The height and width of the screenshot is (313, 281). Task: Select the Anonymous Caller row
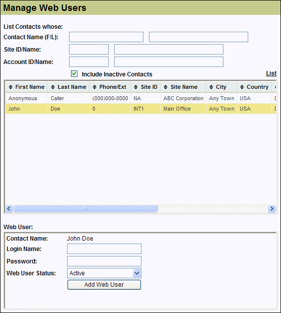pyautogui.click(x=140, y=98)
